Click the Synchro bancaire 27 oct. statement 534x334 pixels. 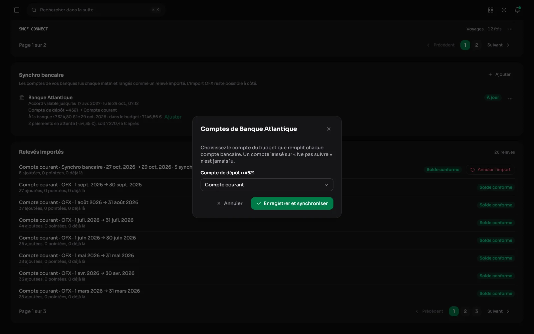coord(267,170)
